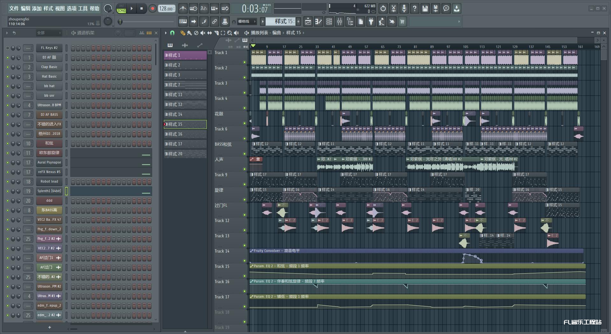Image resolution: width=611 pixels, height=334 pixels.
Task: Switch PAT/SONG mode toggle
Action: pyautogui.click(x=121, y=9)
